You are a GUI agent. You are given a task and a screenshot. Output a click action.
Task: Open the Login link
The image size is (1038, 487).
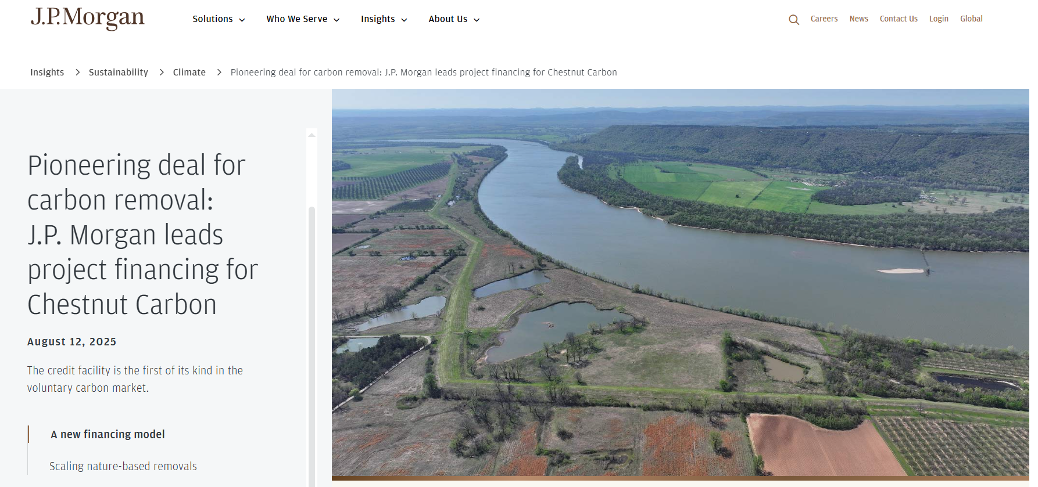(939, 19)
